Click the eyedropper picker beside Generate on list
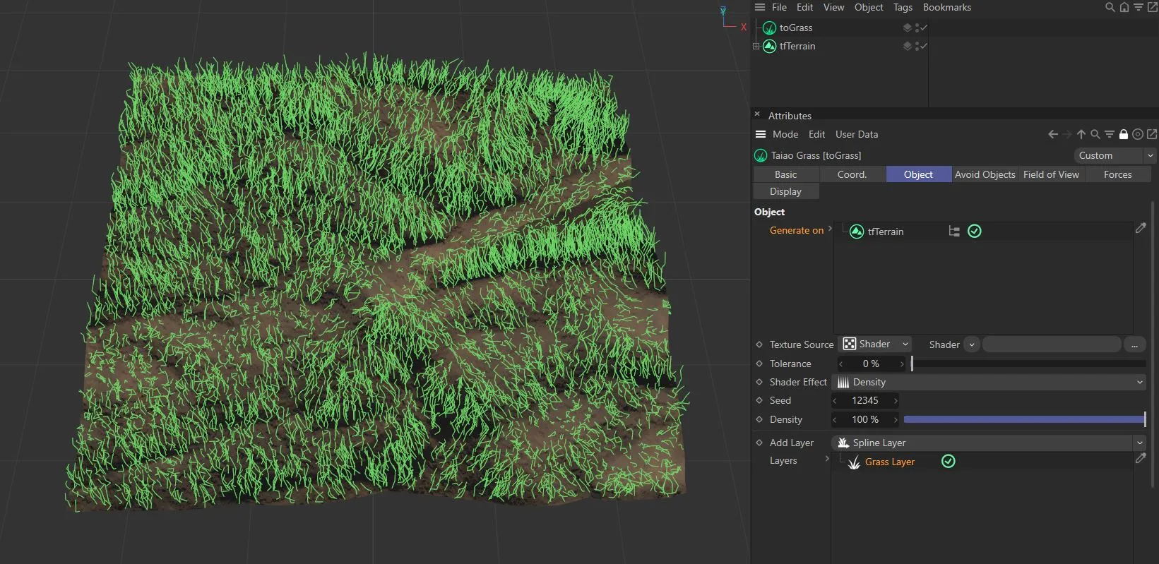Viewport: 1159px width, 564px height. point(1141,228)
